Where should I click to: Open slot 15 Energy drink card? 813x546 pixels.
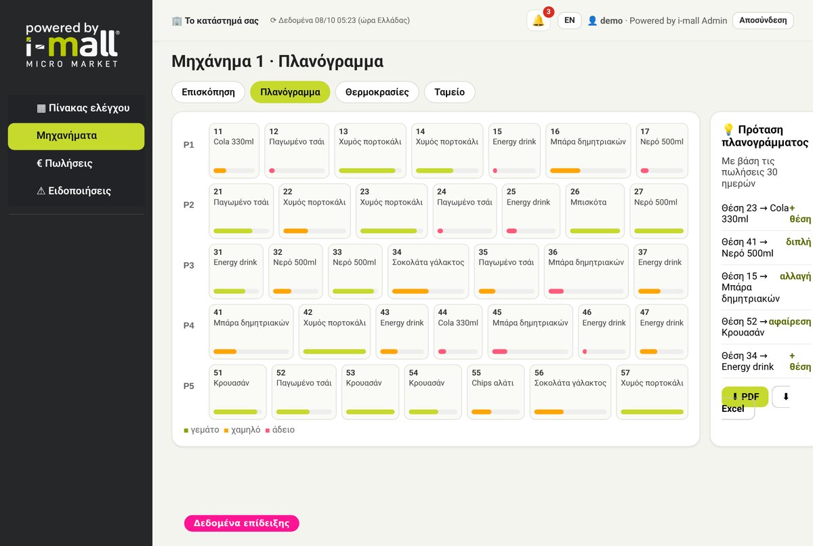coord(514,151)
